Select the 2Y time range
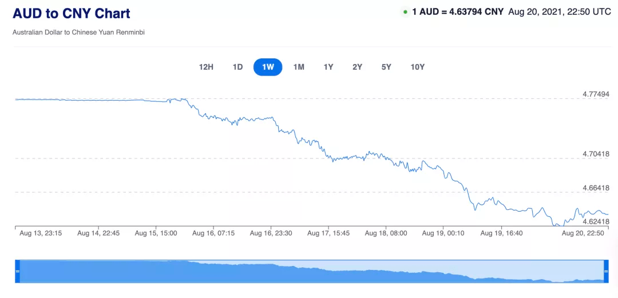This screenshot has height=298, width=618. click(x=358, y=67)
